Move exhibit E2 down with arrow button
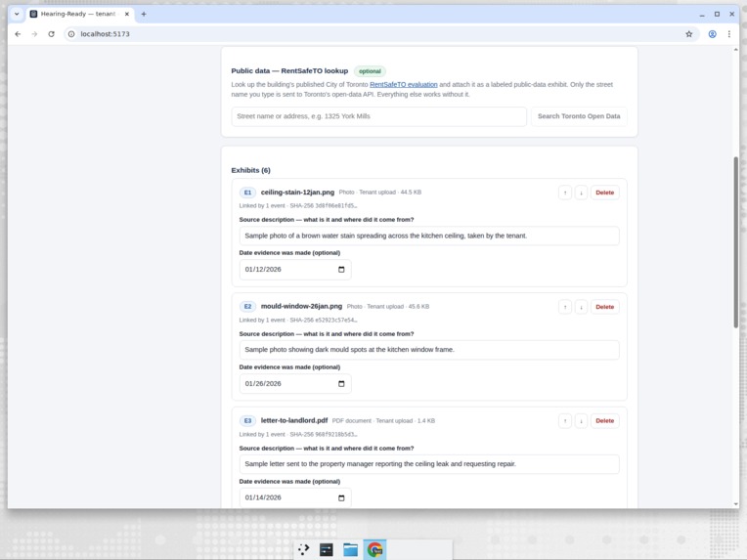The height and width of the screenshot is (560, 747). 581,307
